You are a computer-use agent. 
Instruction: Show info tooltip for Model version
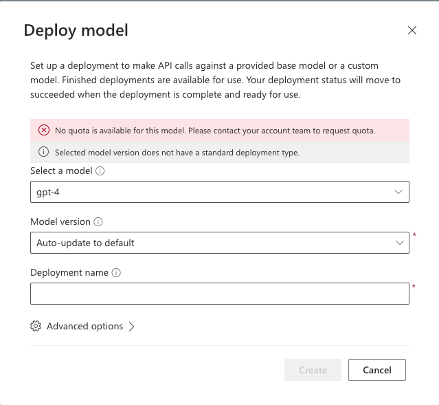(x=98, y=222)
